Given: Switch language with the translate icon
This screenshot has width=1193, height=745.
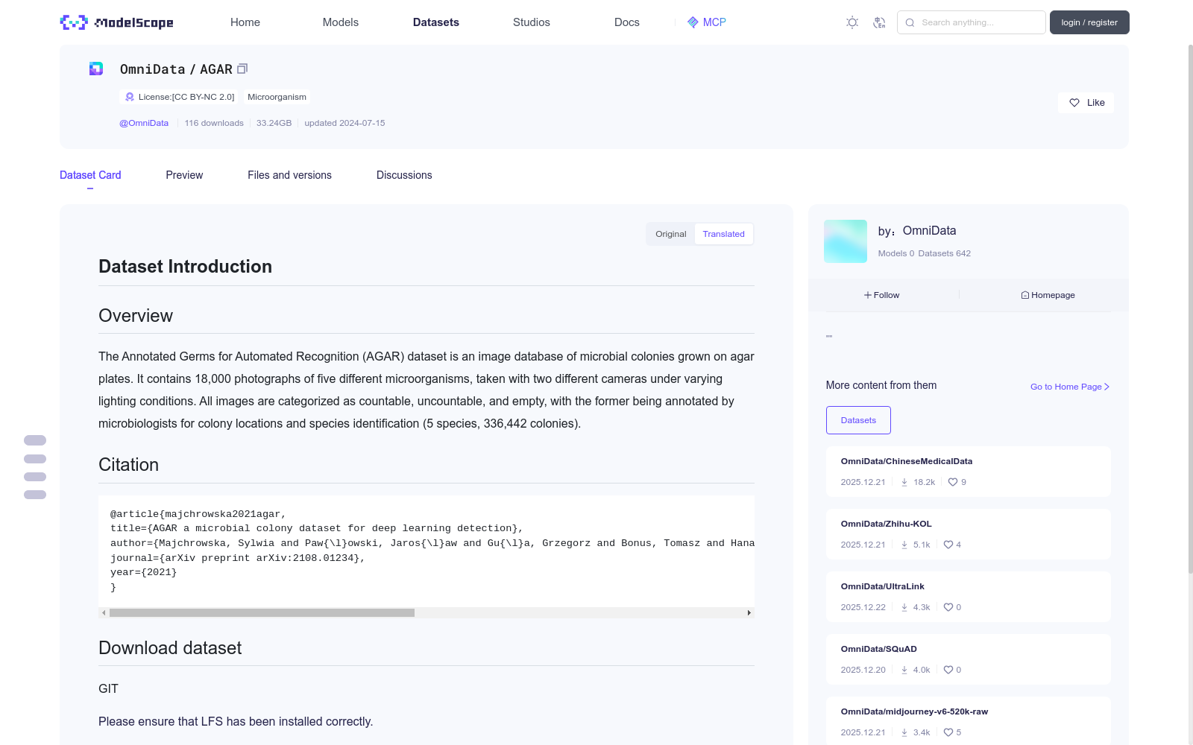Looking at the screenshot, I should (879, 22).
